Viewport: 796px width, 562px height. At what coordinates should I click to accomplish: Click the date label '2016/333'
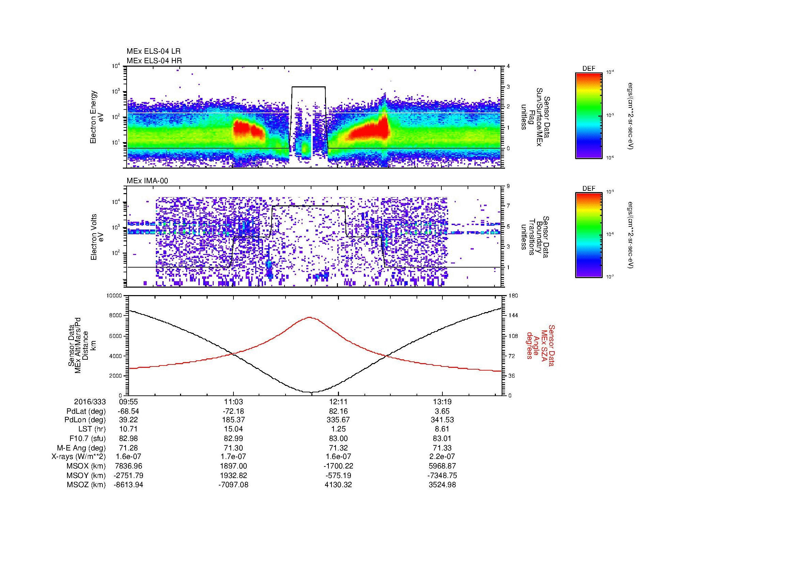pyautogui.click(x=90, y=402)
